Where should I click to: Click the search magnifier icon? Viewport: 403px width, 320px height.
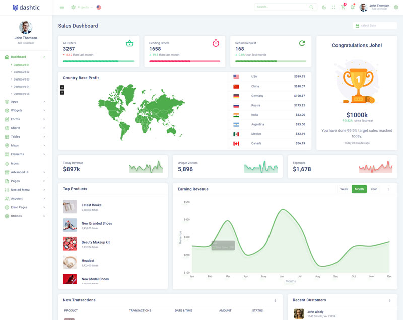pyautogui.click(x=311, y=7)
